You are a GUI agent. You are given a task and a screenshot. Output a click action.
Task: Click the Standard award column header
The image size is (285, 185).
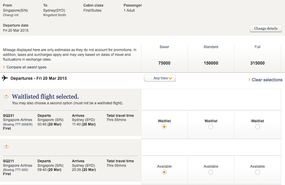211,47
